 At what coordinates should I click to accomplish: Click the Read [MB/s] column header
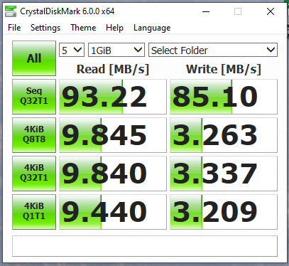coord(113,69)
